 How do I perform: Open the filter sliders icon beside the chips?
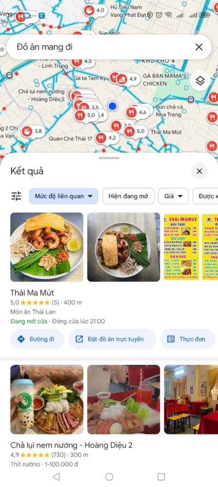click(x=17, y=196)
